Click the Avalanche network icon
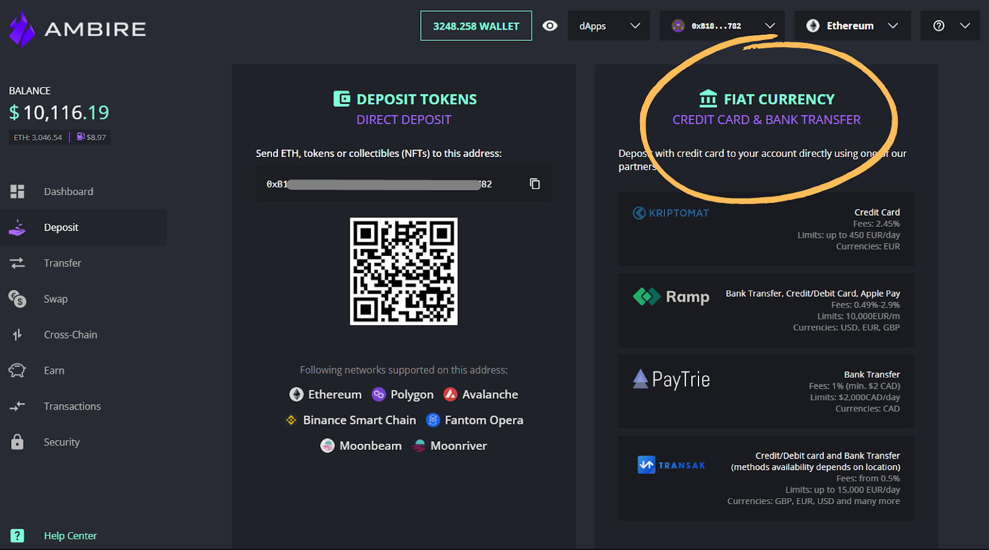989x550 pixels. click(x=451, y=394)
